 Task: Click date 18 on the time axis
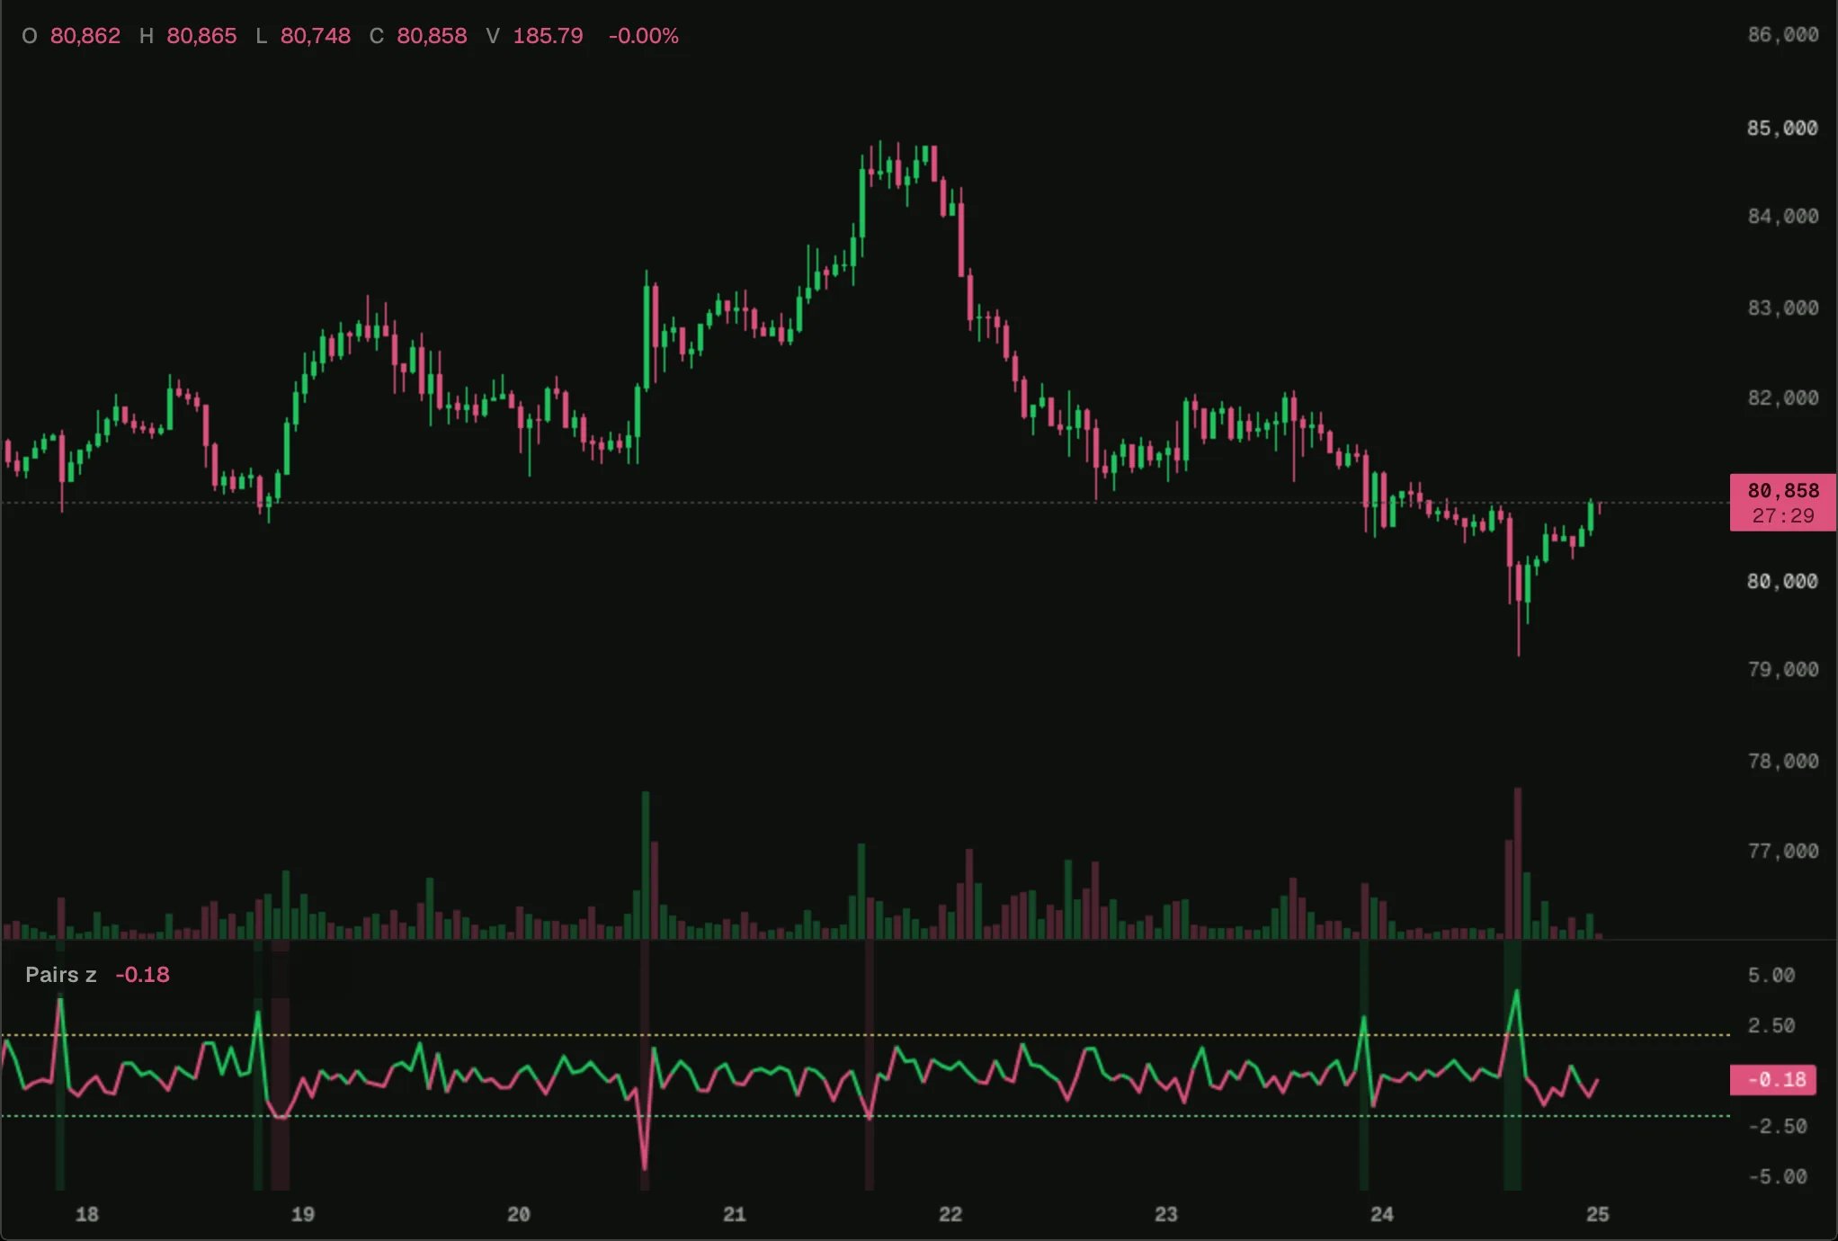87,1215
